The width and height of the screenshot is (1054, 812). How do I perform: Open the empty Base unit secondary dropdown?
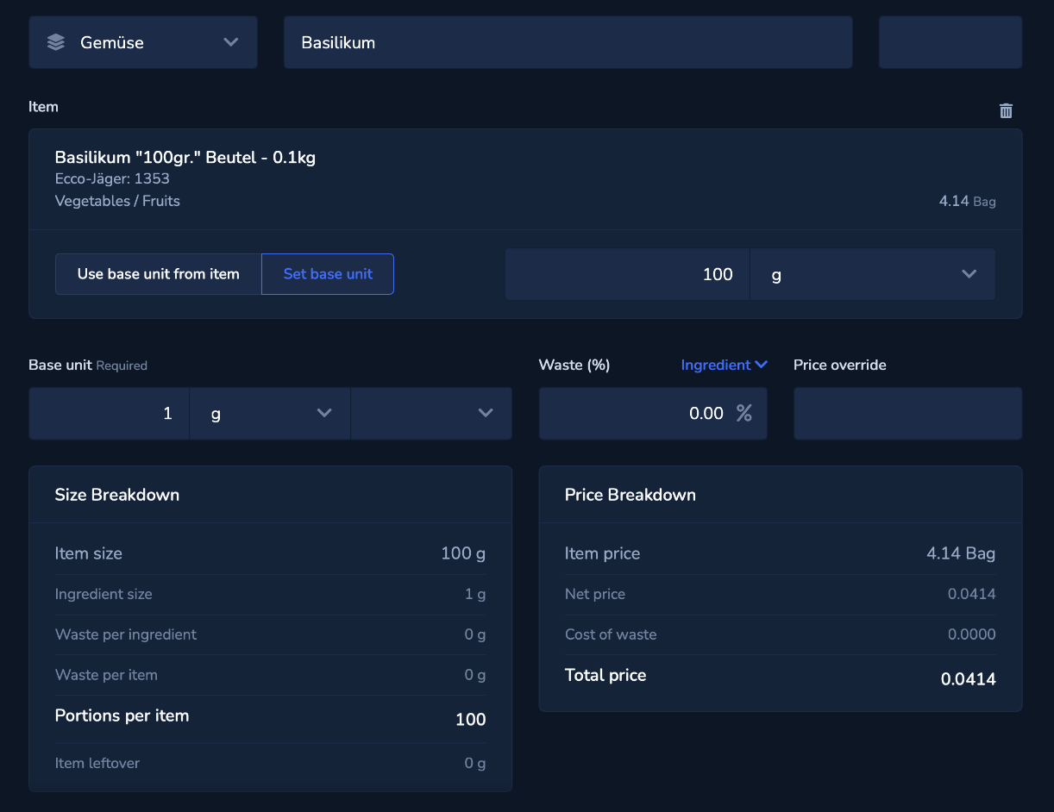coord(431,413)
